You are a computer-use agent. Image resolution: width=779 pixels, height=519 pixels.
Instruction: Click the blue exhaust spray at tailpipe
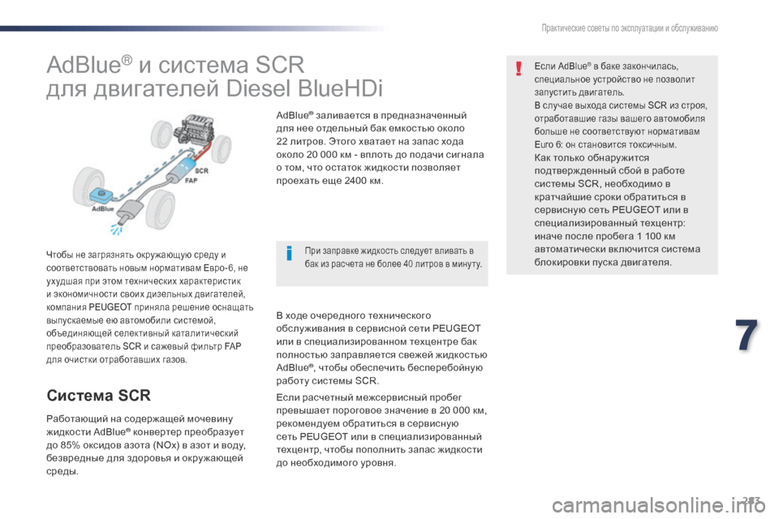[x=116, y=230]
